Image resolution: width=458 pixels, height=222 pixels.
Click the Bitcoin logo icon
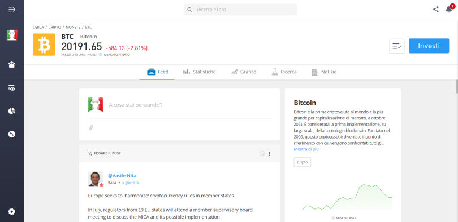tap(44, 45)
